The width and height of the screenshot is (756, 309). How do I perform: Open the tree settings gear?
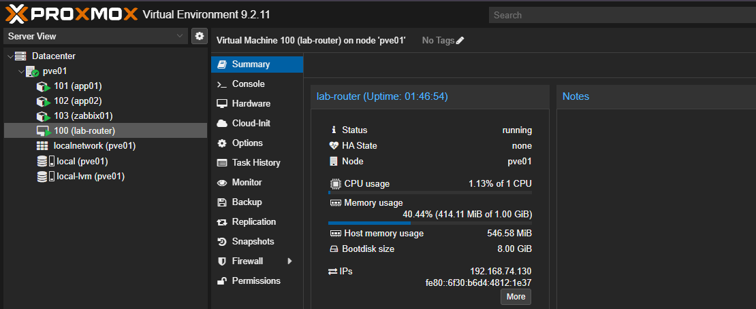(199, 36)
